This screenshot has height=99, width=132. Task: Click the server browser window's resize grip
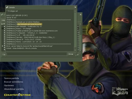[x=81, y=60]
